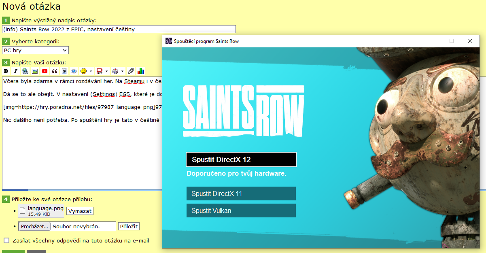Insert a poll with the bar chart icon

[x=140, y=71]
